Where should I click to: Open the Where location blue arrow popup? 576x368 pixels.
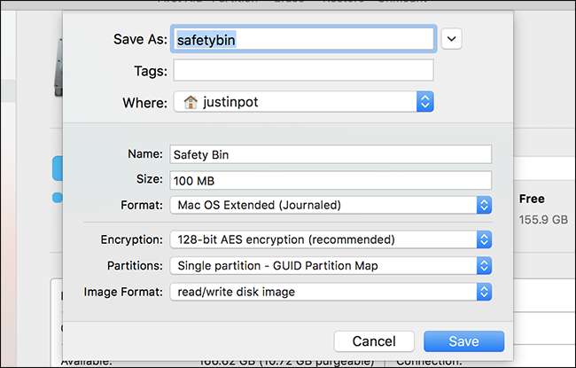pyautogui.click(x=424, y=102)
